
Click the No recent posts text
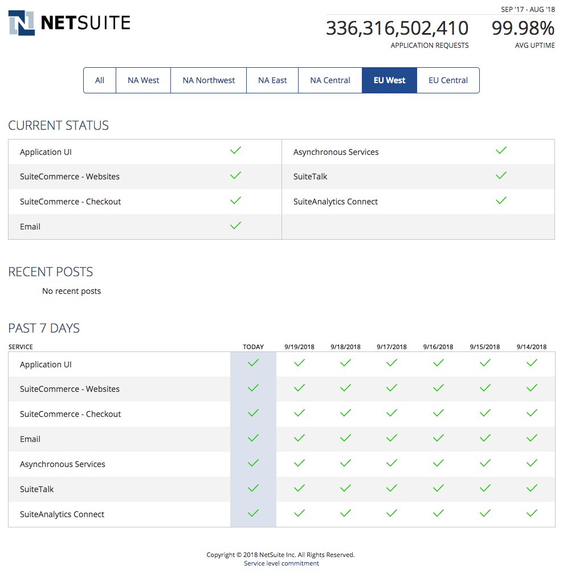71,291
